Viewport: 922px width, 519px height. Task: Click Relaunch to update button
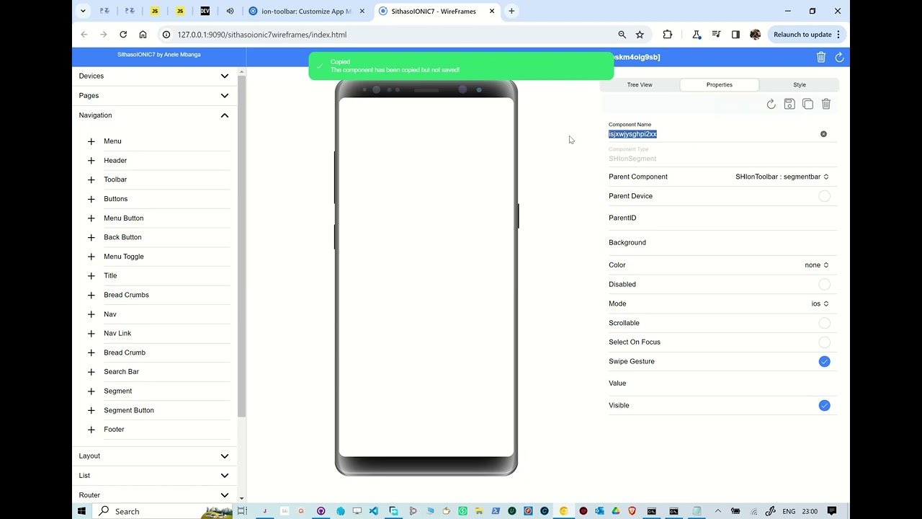pyautogui.click(x=805, y=35)
